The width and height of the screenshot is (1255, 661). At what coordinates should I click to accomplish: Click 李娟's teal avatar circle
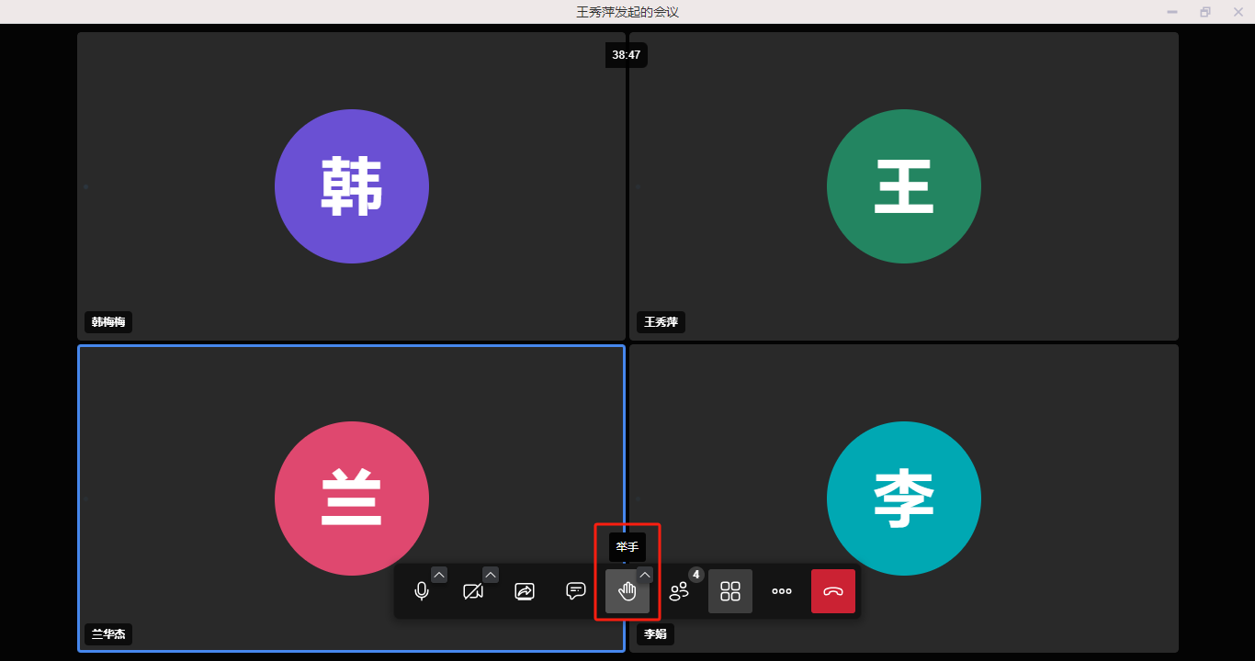pos(904,499)
